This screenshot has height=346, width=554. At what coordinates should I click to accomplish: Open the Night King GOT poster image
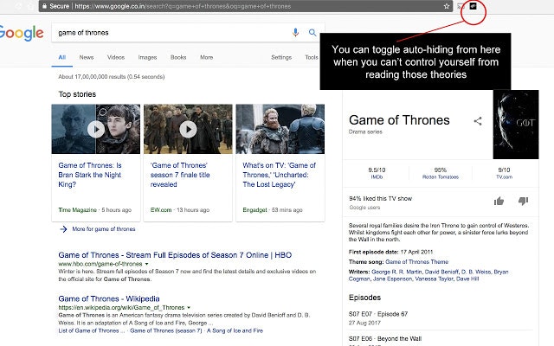[x=516, y=125]
